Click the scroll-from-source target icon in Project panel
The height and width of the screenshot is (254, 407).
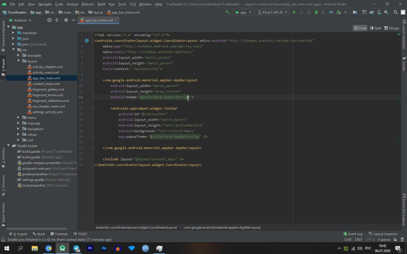pyautogui.click(x=49, y=20)
